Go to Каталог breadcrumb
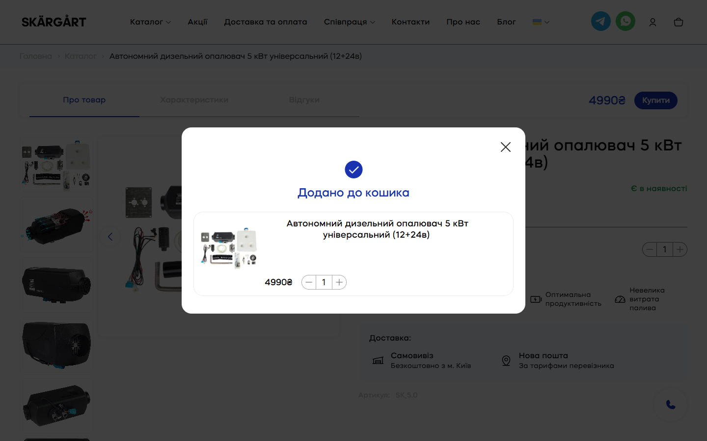This screenshot has height=441, width=707. pyautogui.click(x=81, y=56)
